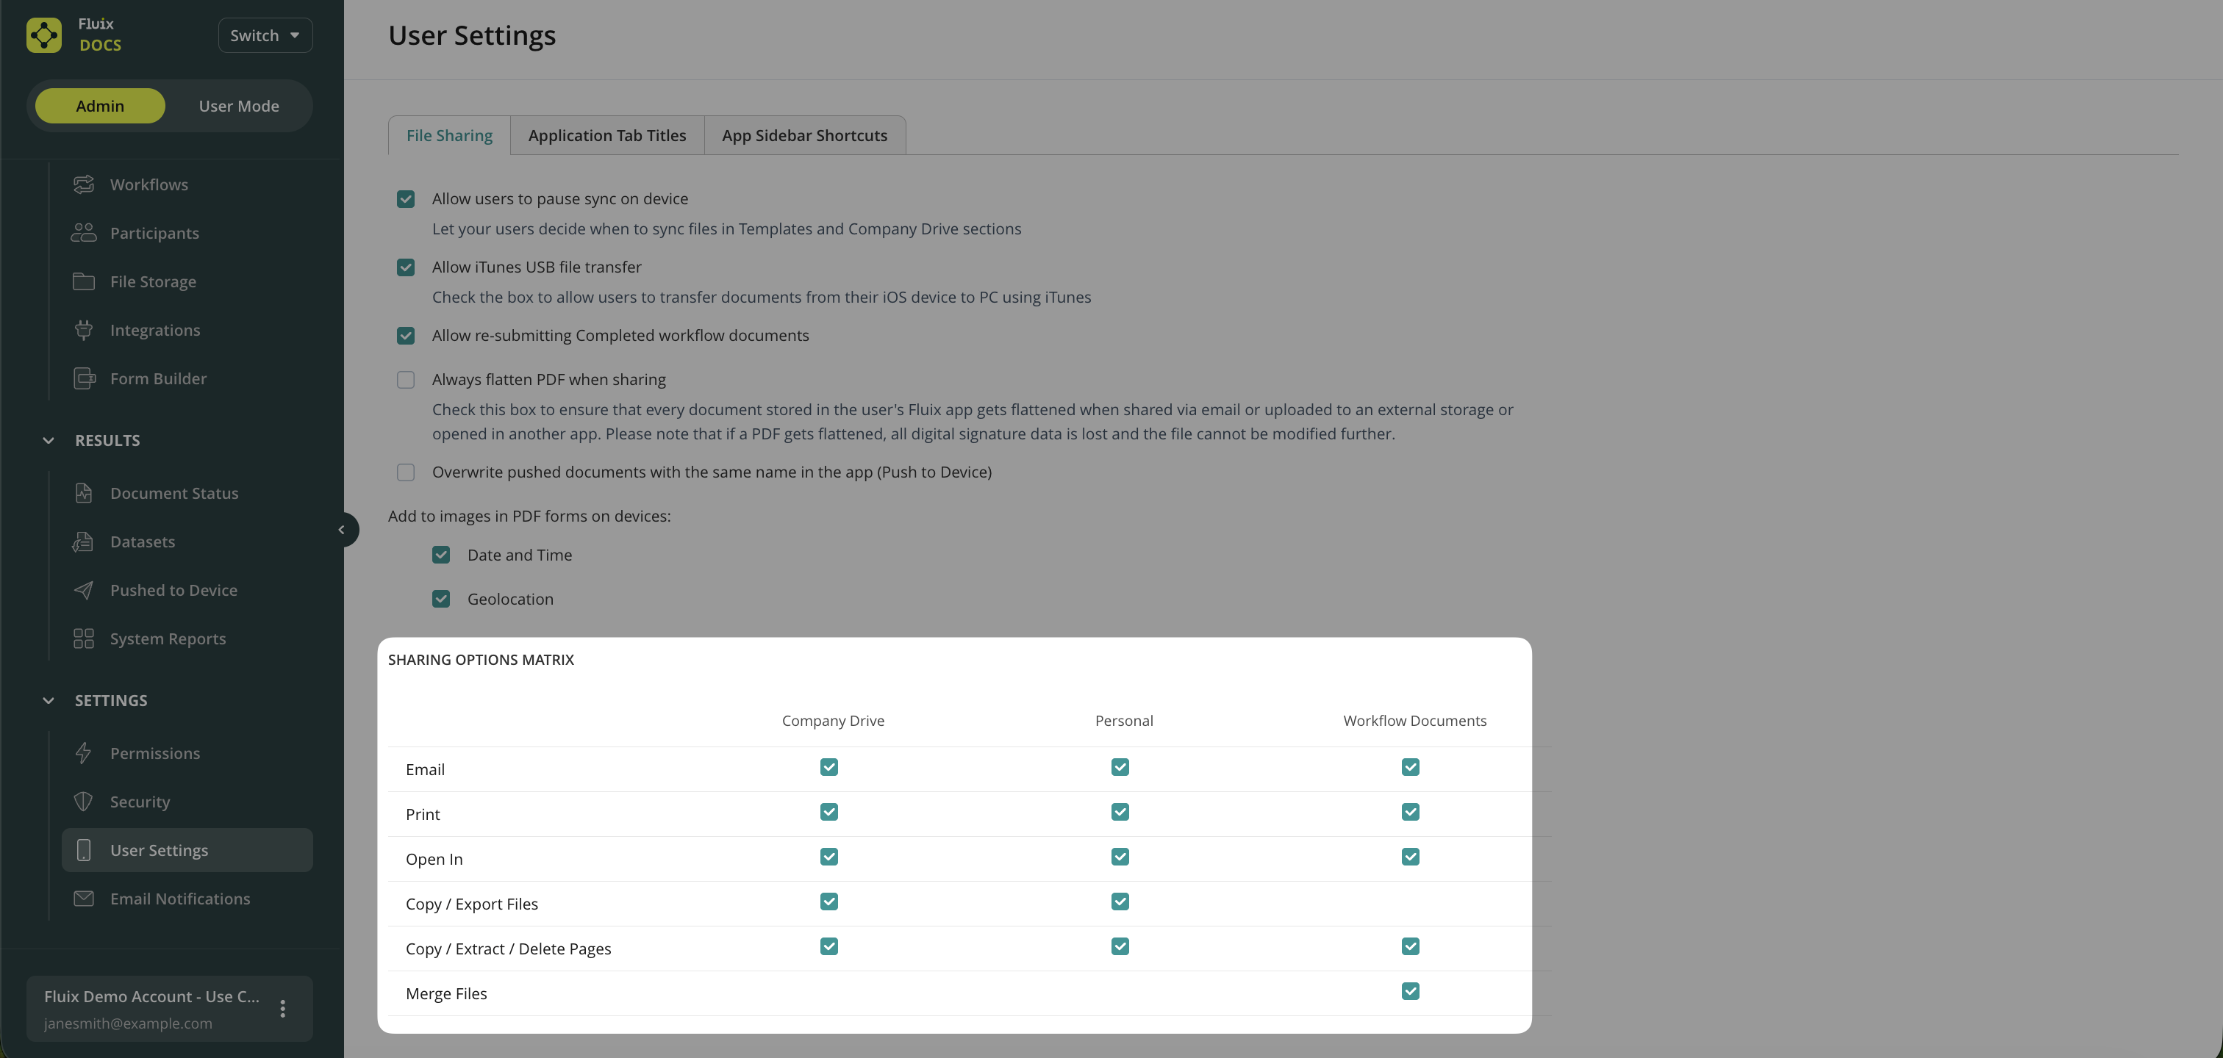Toggle Merge Files for Workflow Documents
Viewport: 2223px width, 1058px height.
1410,992
